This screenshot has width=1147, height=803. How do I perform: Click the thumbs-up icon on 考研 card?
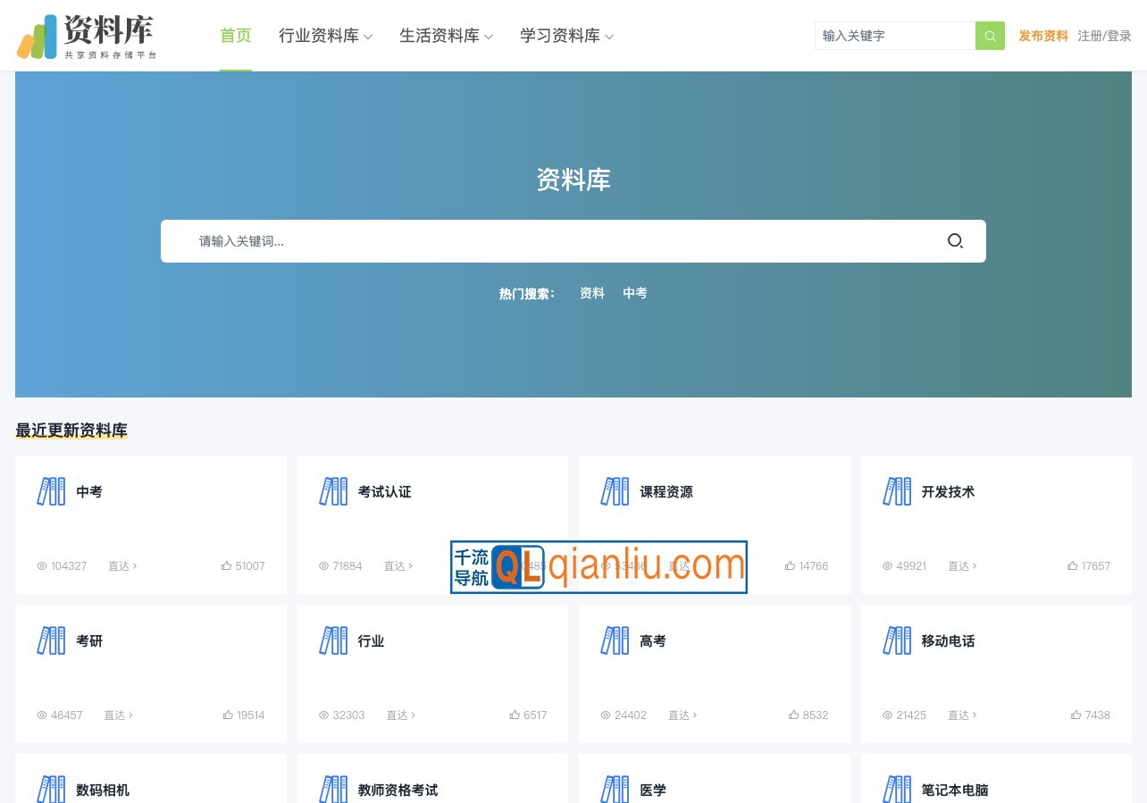point(227,715)
